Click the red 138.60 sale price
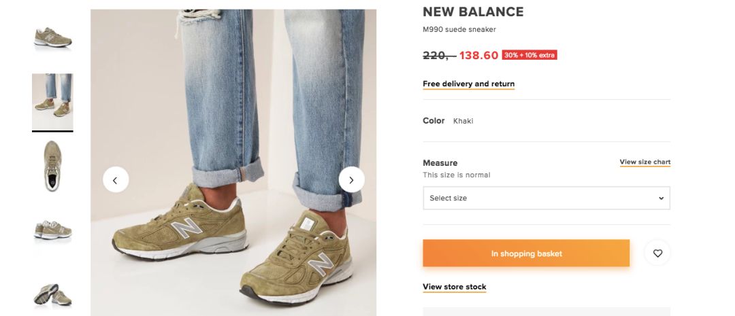 tap(478, 55)
